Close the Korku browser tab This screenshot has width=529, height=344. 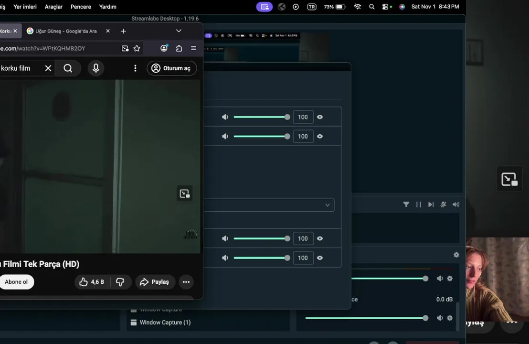click(x=15, y=31)
